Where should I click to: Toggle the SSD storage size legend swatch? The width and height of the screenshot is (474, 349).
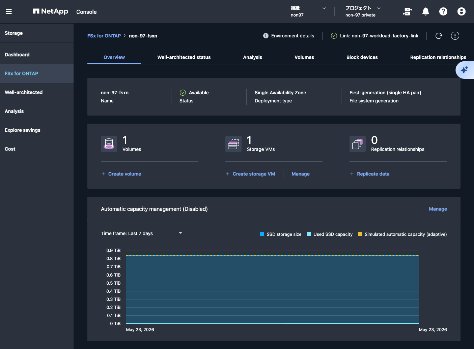[x=262, y=234]
